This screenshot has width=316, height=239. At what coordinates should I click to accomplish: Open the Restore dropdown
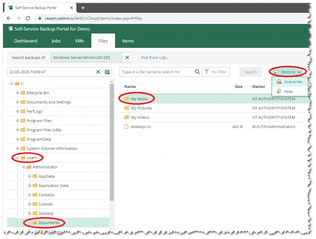pos(288,72)
